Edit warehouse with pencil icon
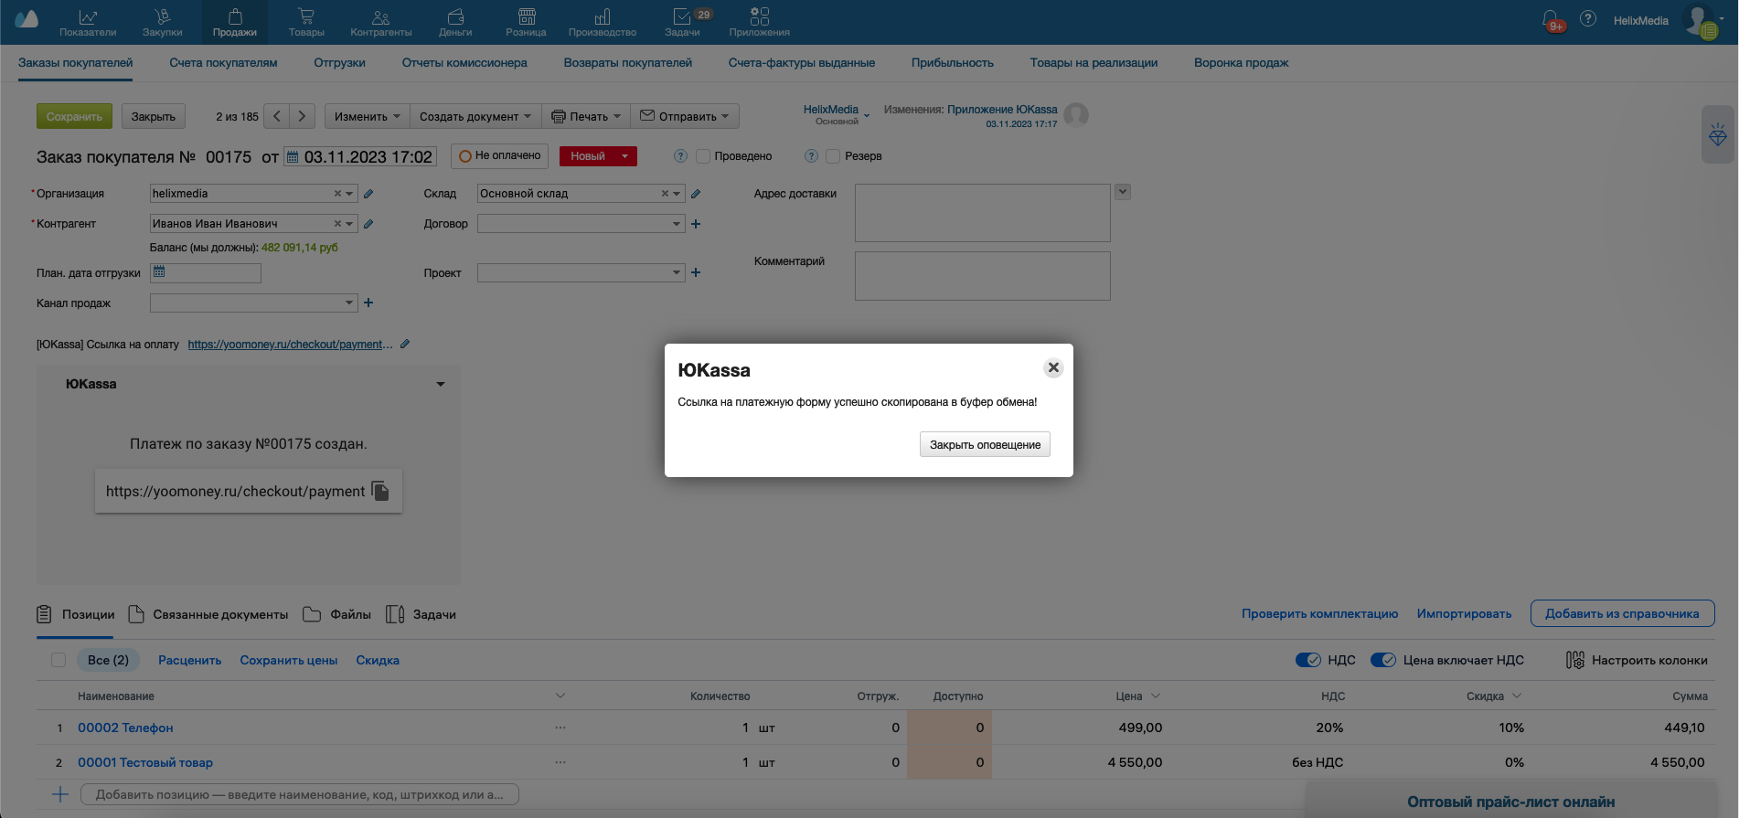This screenshot has width=1739, height=818. tap(696, 194)
